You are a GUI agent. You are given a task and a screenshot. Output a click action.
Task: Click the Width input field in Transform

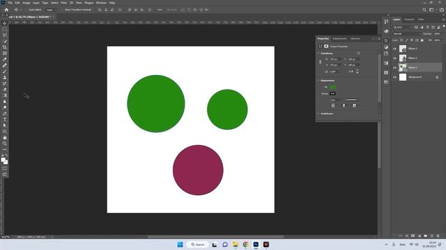335,59
